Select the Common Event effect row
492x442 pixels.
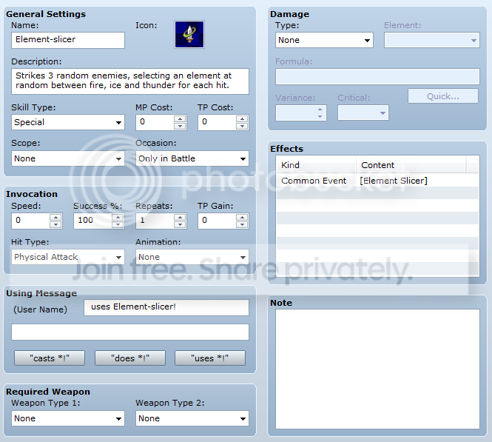(x=377, y=181)
